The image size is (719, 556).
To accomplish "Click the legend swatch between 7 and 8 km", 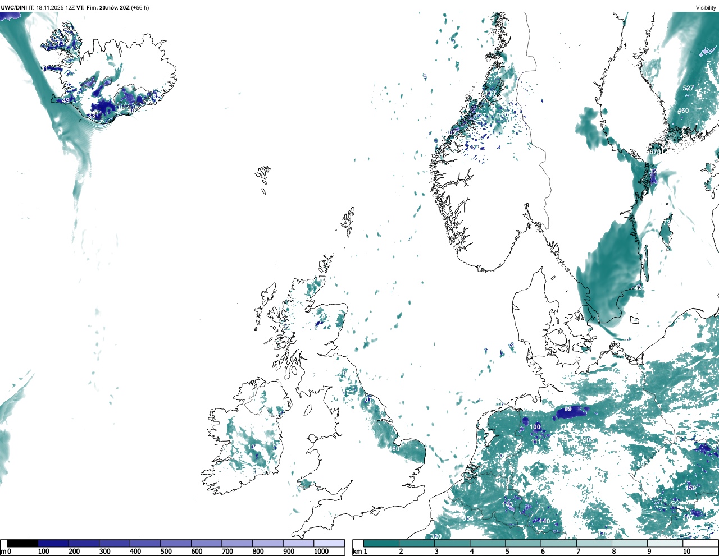I will click(595, 543).
